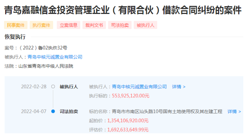
Task: Click execution amount 553,925,120.00元
Action: pyautogui.click(x=130, y=96)
